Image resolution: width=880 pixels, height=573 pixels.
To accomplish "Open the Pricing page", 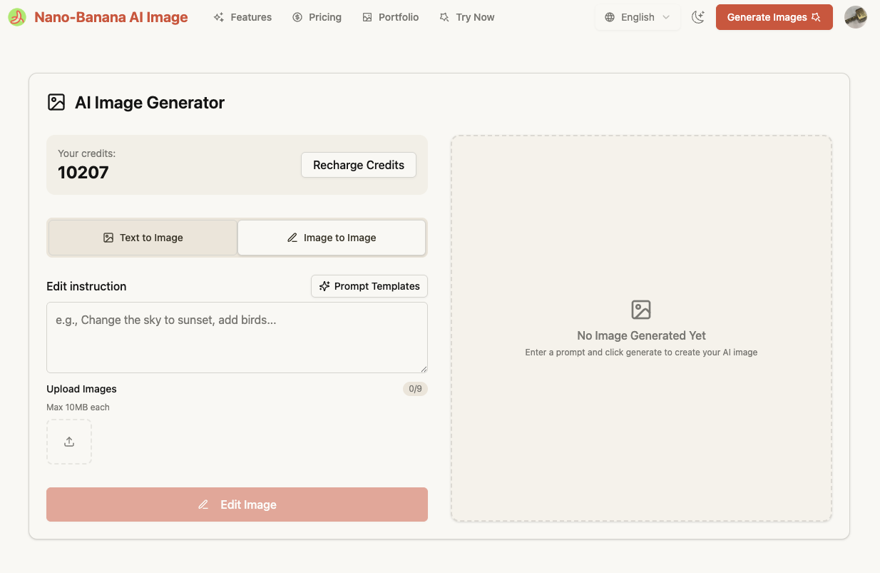I will [317, 17].
